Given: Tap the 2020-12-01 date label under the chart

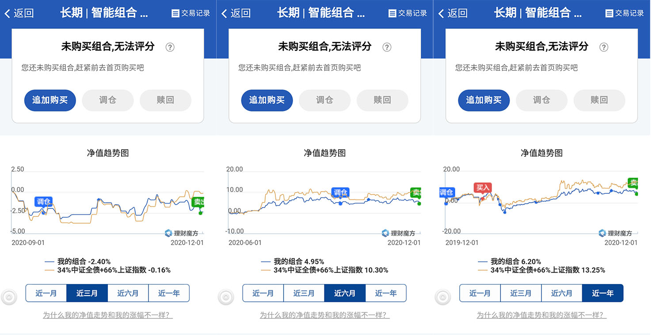Looking at the screenshot, I should (186, 242).
